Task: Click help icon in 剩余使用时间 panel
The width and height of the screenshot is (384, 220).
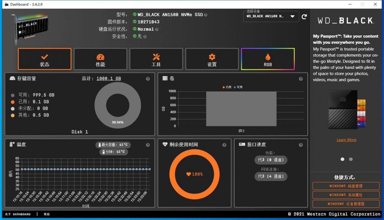Action: click(x=224, y=145)
